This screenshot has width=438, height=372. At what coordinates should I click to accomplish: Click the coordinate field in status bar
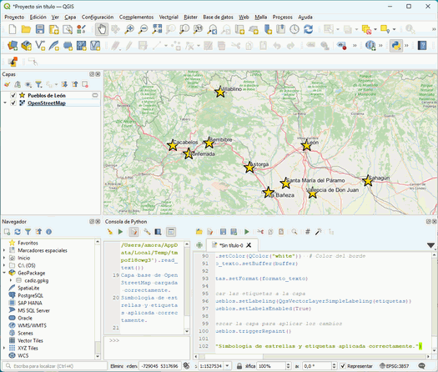click(x=160, y=366)
